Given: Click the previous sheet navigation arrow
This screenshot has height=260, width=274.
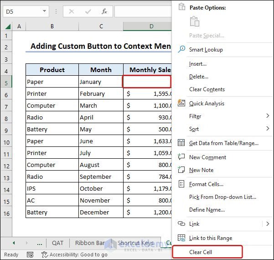Looking at the screenshot, I should [14, 243].
